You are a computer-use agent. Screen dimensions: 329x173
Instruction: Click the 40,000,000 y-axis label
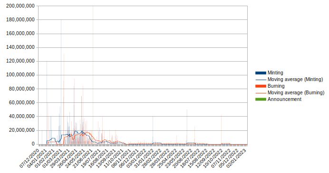tap(21, 116)
